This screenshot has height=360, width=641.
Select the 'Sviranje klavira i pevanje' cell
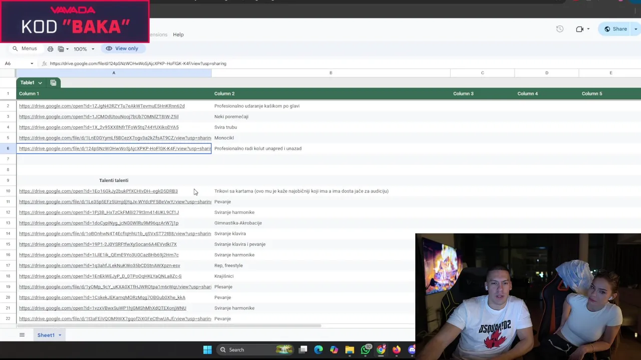click(331, 244)
